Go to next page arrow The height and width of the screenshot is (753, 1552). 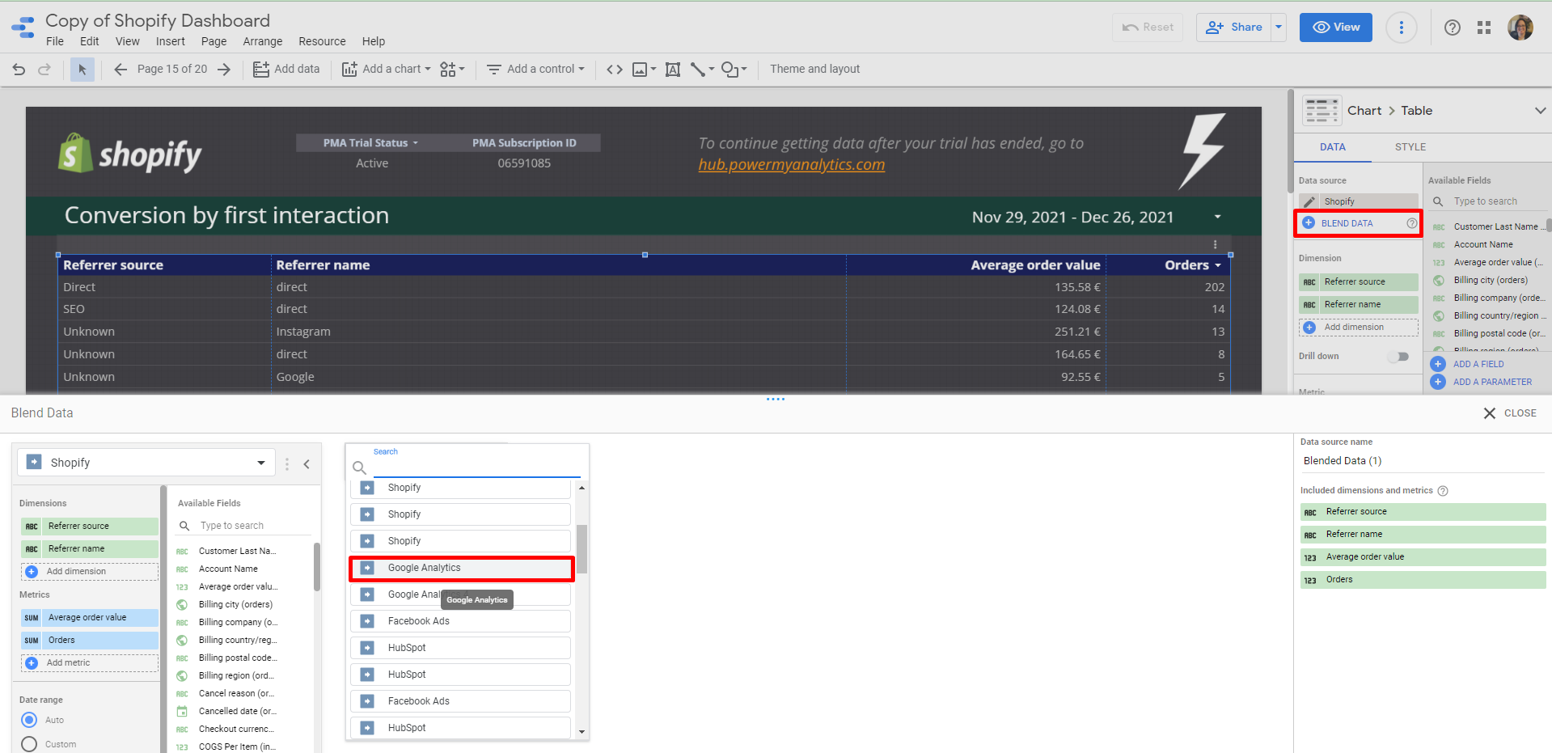click(x=224, y=70)
